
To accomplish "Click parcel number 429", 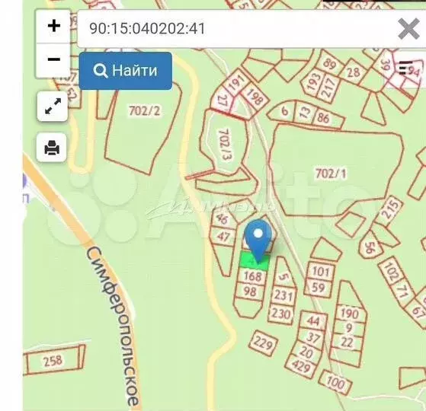I will [300, 366].
